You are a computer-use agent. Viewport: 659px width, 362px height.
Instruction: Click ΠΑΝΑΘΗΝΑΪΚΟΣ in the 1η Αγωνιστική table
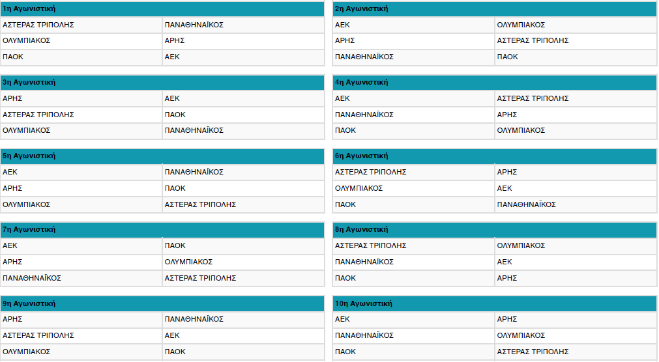194,25
